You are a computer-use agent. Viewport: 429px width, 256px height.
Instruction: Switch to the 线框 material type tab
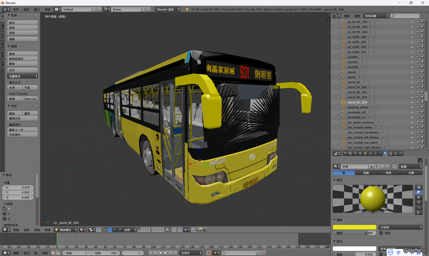[x=366, y=173]
